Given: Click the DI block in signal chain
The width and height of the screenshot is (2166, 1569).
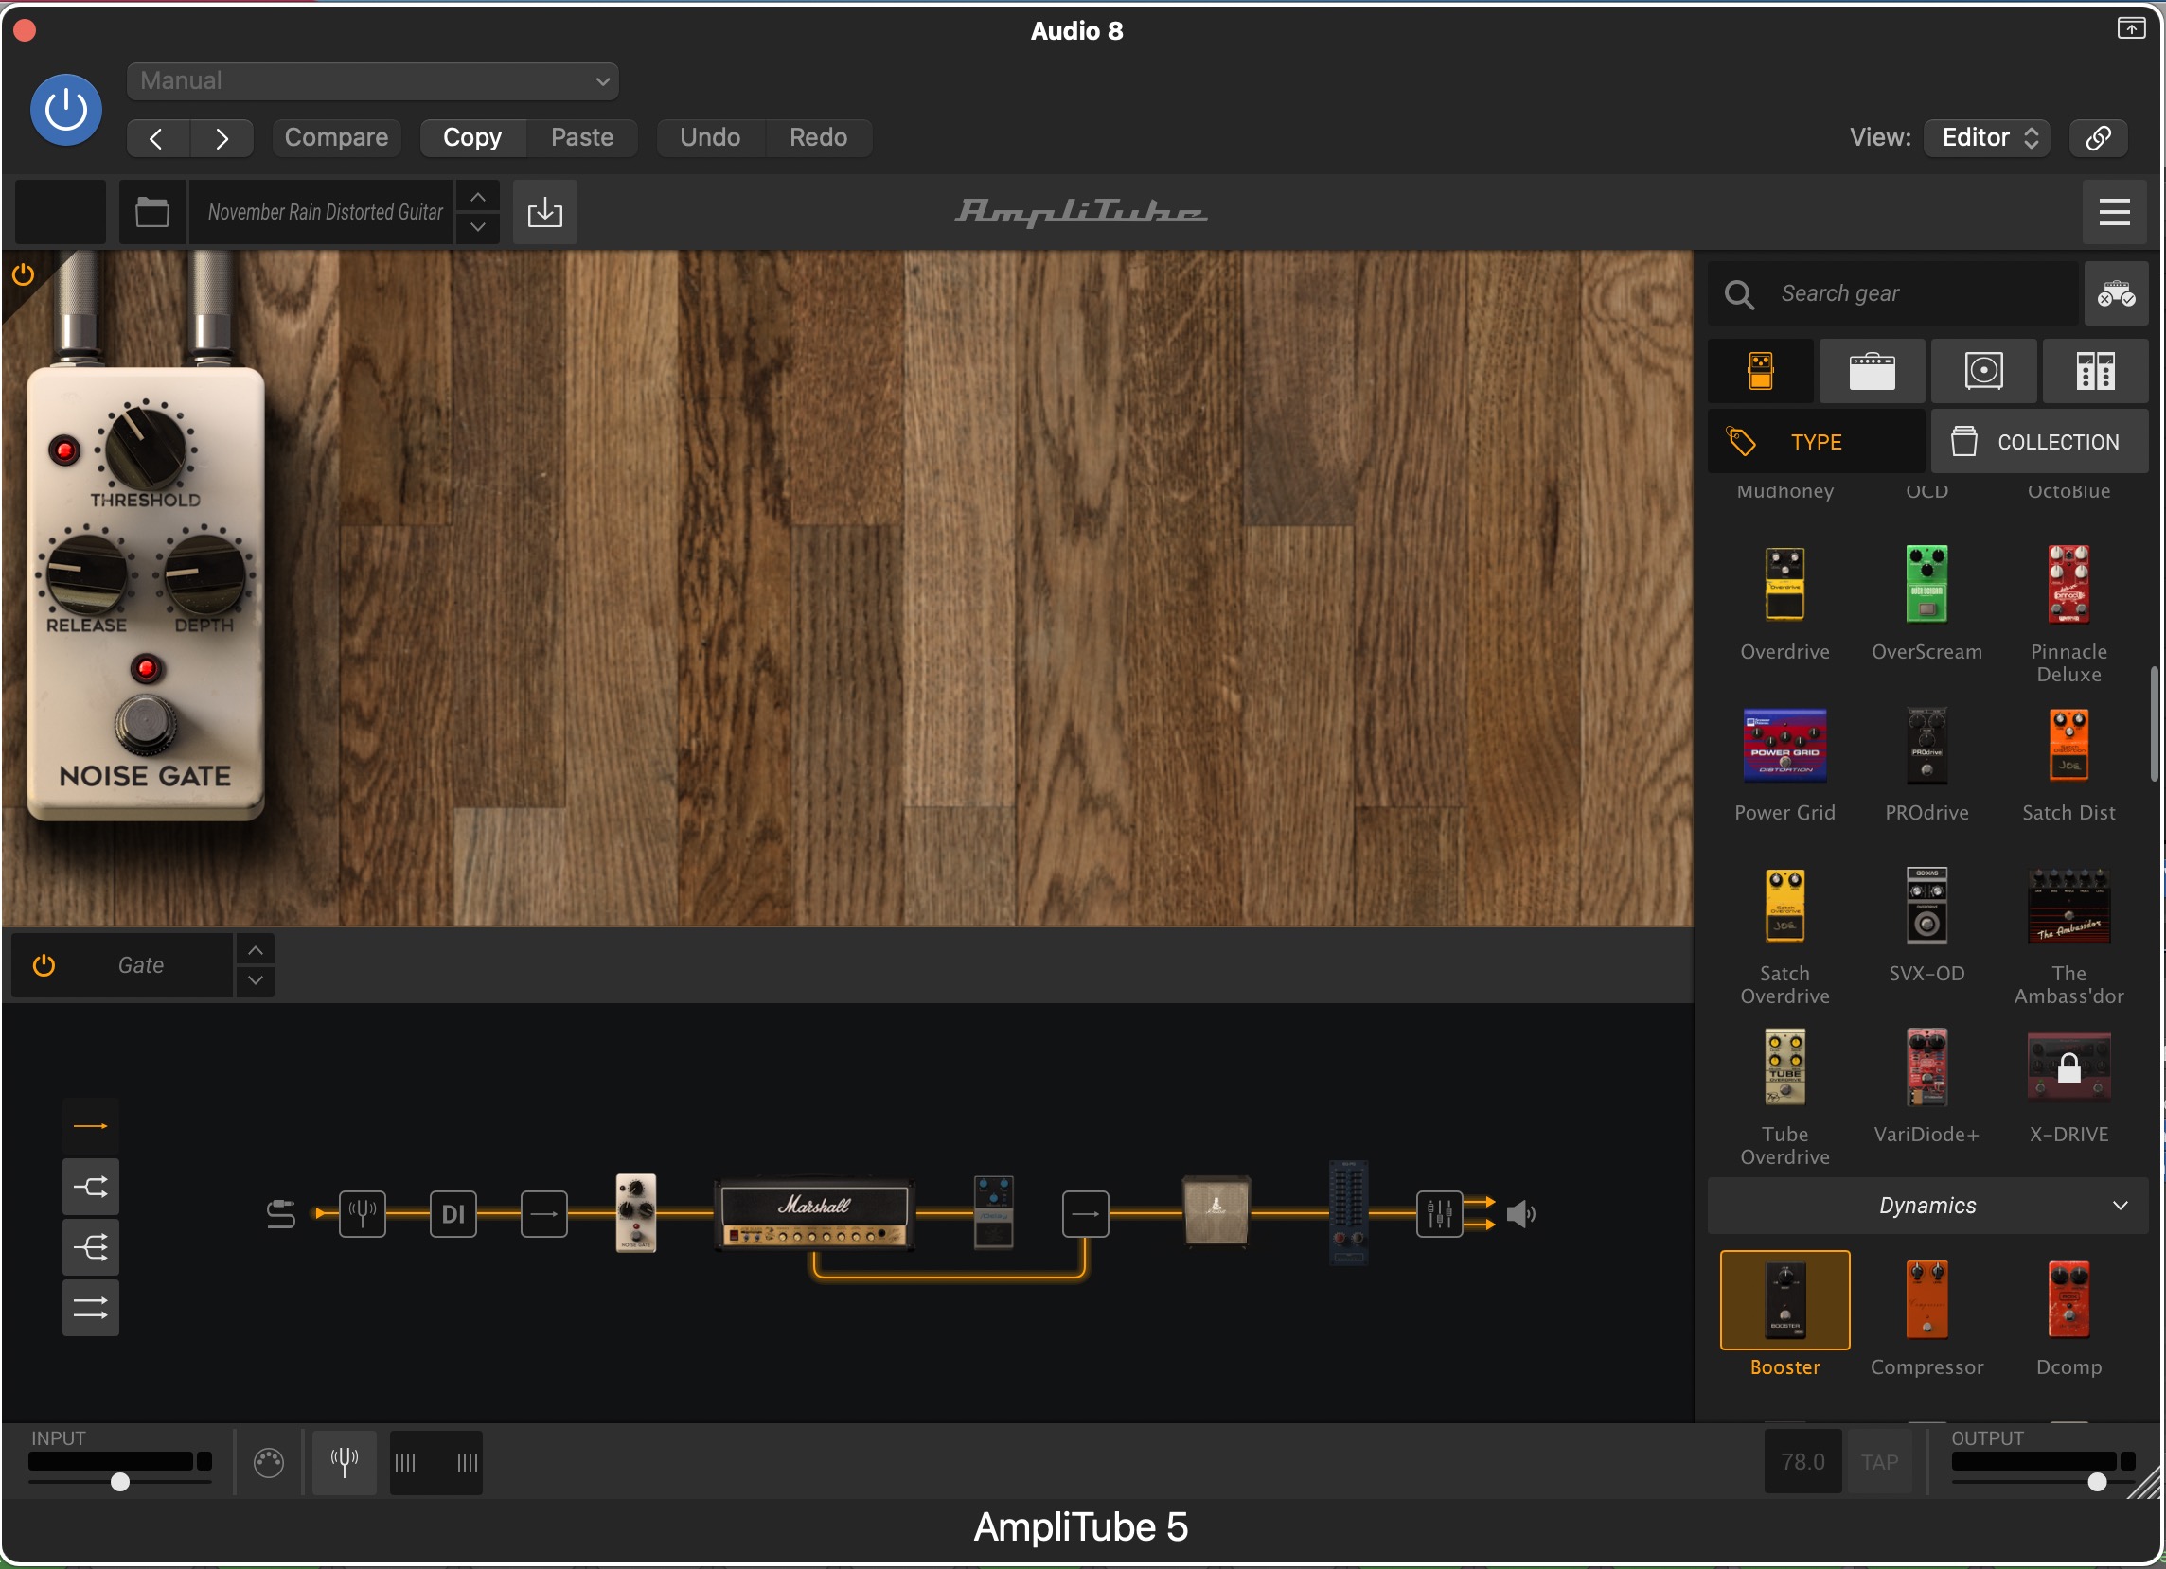Looking at the screenshot, I should click(x=453, y=1215).
